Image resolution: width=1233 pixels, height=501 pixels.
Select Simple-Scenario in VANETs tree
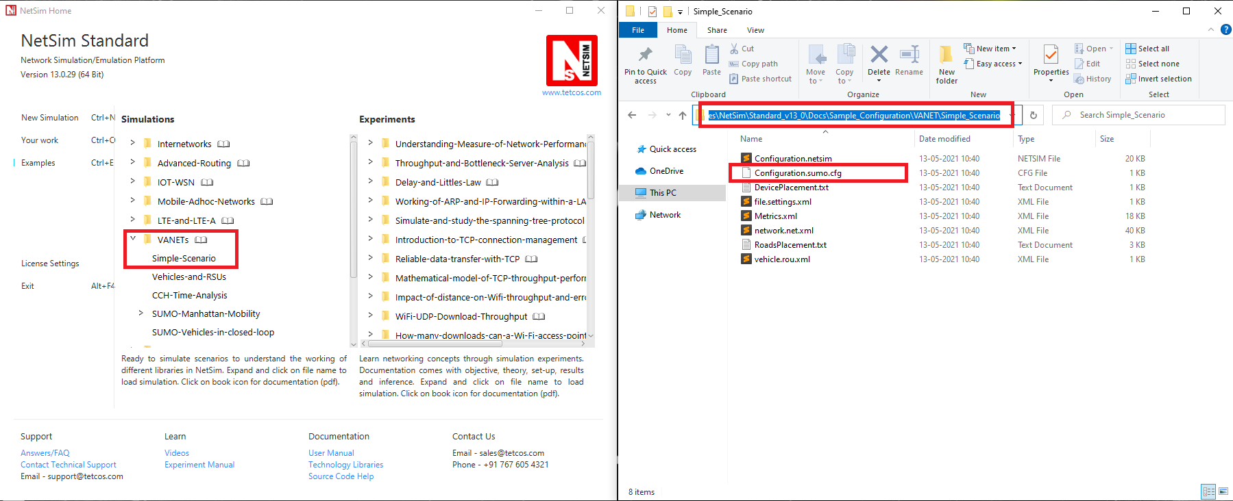pyautogui.click(x=184, y=258)
